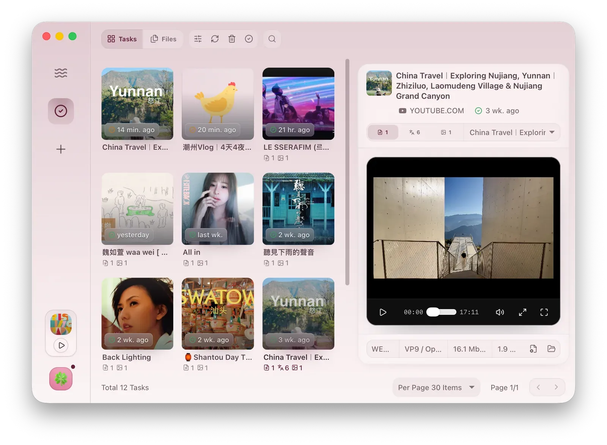Viewport: 607px width, 445px height.
Task: Click the waves icon in sidebar
Action: [61, 72]
